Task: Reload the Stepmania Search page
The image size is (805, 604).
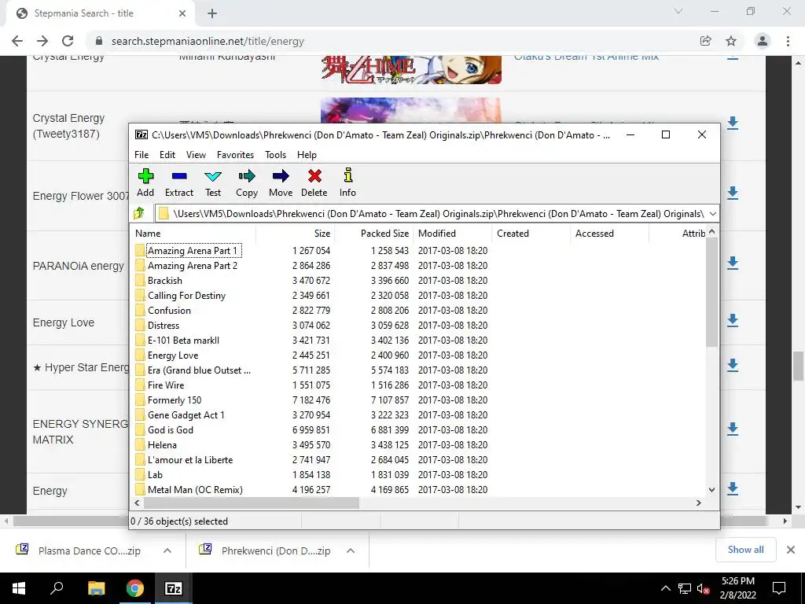Action: click(x=68, y=41)
